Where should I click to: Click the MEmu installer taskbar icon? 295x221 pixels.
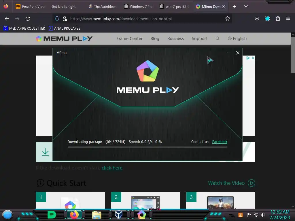tap(141, 215)
